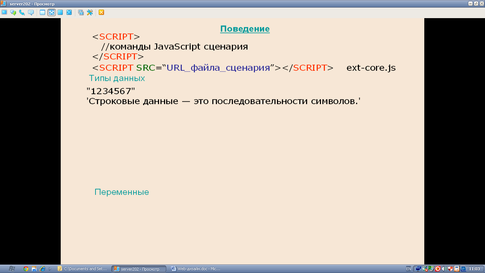The height and width of the screenshot is (273, 485).
Task: Select the fullscreen stretch arrows mode
Action: click(69, 12)
